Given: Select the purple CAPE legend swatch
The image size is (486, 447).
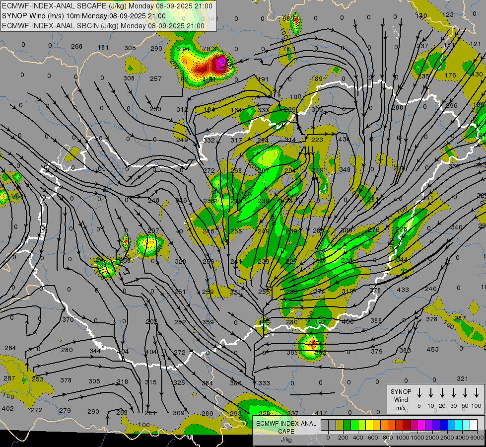Looking at the screenshot, I should 428,425.
